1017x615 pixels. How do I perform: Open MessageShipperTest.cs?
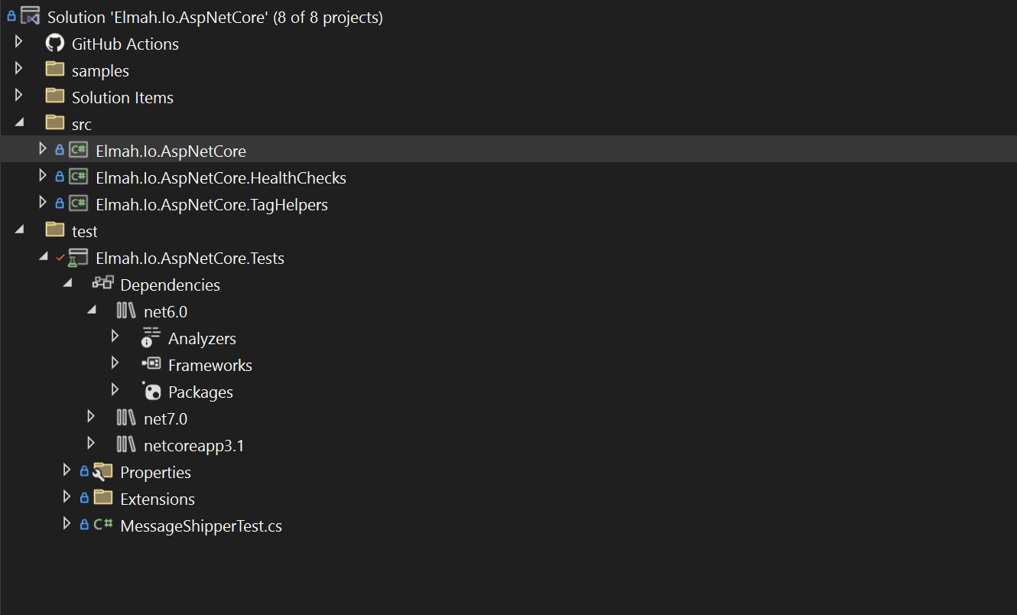[x=201, y=525]
